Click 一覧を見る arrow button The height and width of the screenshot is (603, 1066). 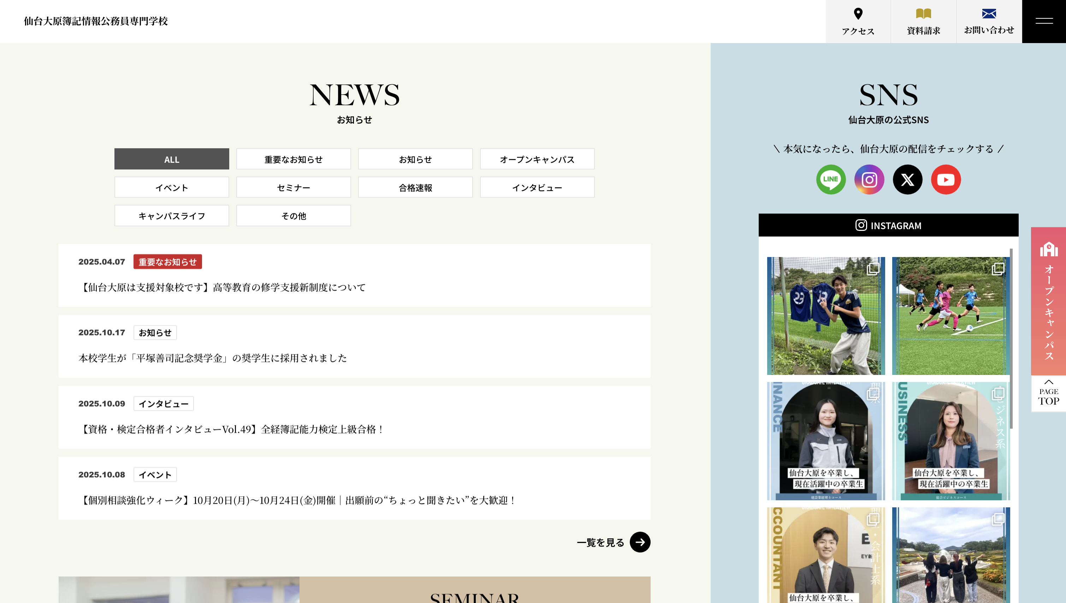pyautogui.click(x=640, y=542)
